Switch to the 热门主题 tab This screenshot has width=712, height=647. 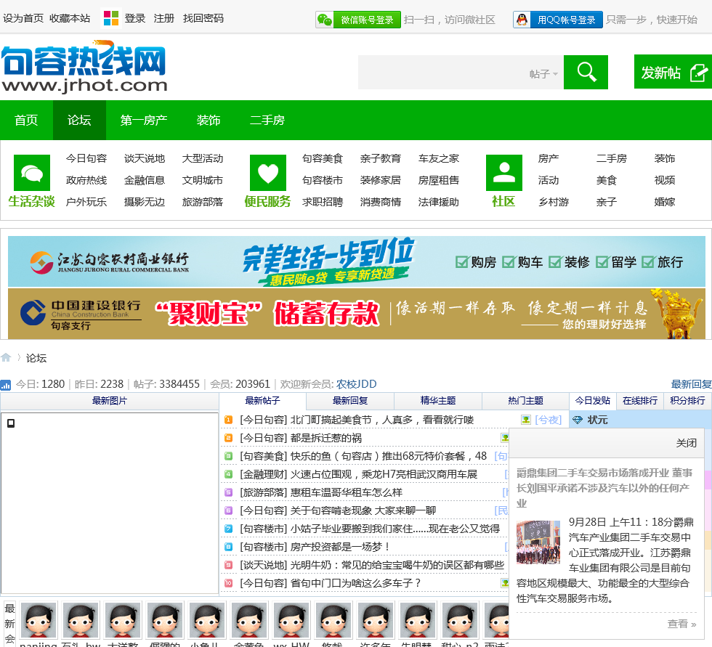525,401
